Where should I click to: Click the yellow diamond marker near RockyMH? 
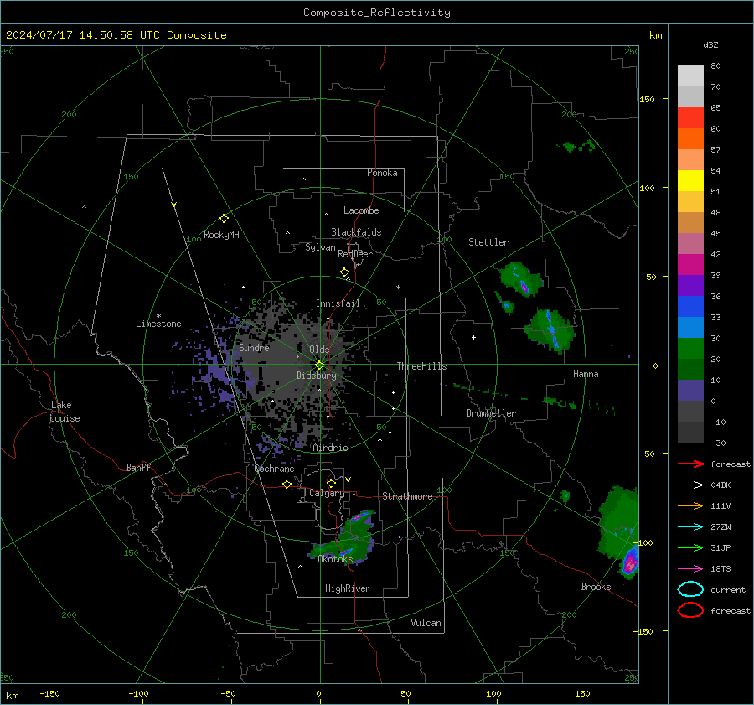tap(224, 219)
